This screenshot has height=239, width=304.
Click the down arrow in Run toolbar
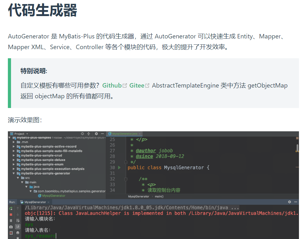18,214
